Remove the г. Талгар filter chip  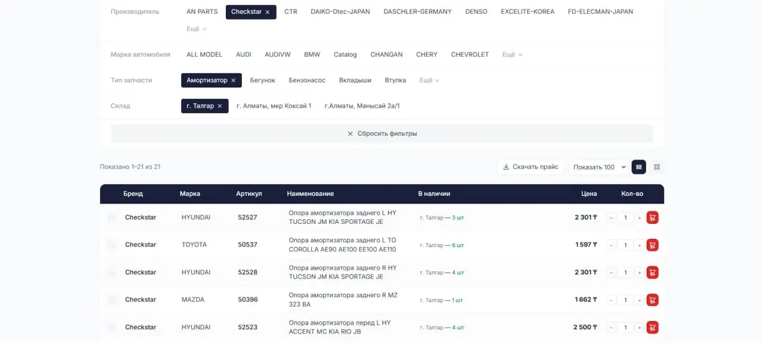click(219, 106)
